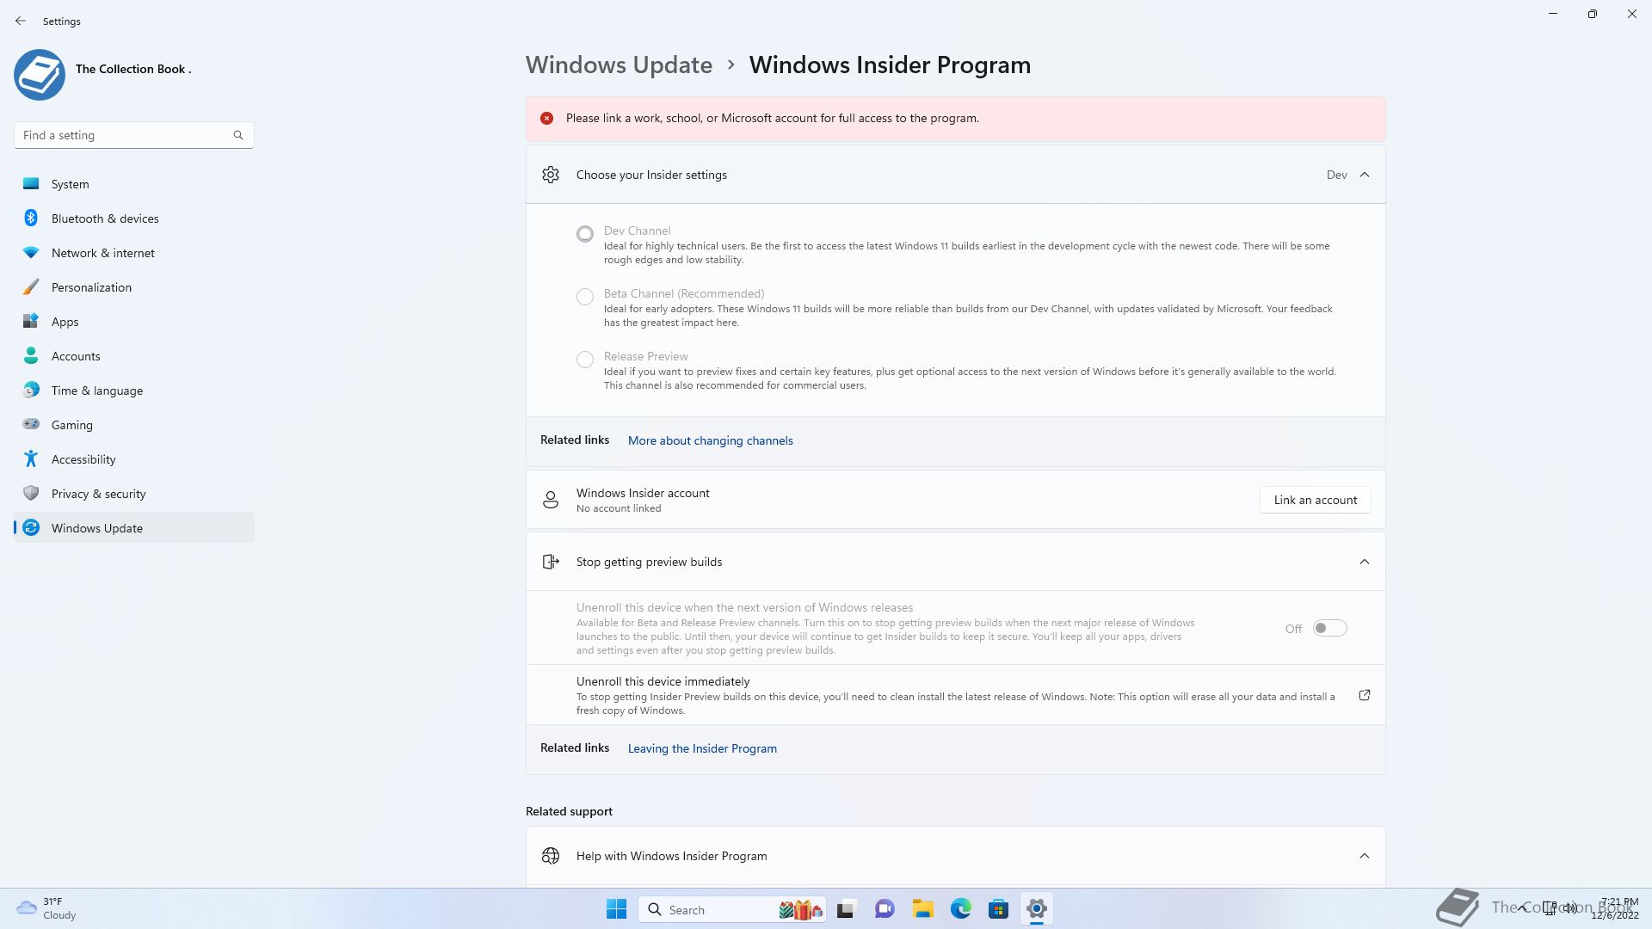Click the 'Related support' heading
Image resolution: width=1652 pixels, height=929 pixels.
pos(569,811)
